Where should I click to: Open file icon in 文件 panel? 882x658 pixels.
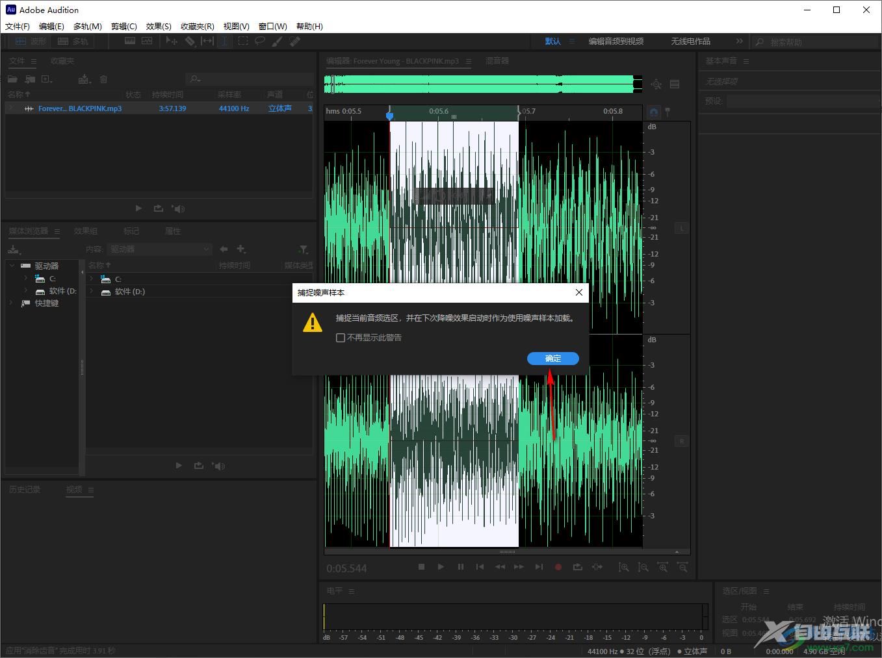pyautogui.click(x=12, y=79)
